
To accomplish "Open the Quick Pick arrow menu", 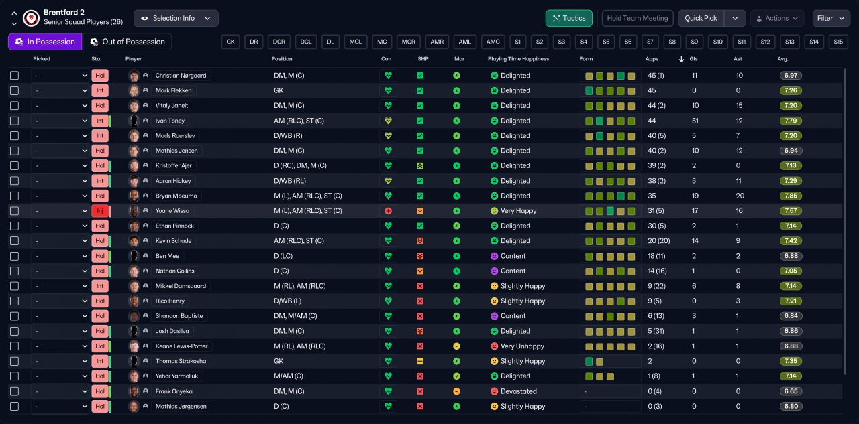I will [x=736, y=18].
